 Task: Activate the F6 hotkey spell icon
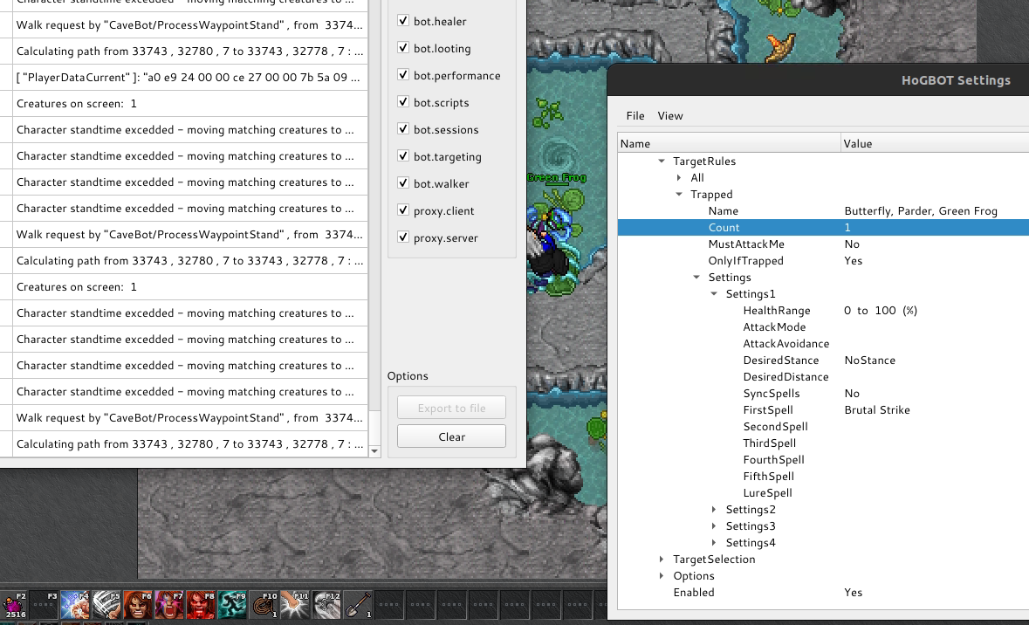click(136, 604)
